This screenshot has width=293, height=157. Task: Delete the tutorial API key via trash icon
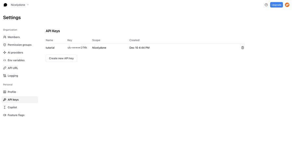coord(243,48)
